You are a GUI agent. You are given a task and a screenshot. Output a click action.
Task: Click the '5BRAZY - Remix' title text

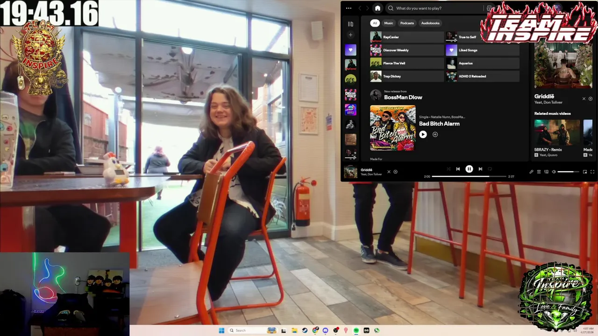[x=548, y=150]
